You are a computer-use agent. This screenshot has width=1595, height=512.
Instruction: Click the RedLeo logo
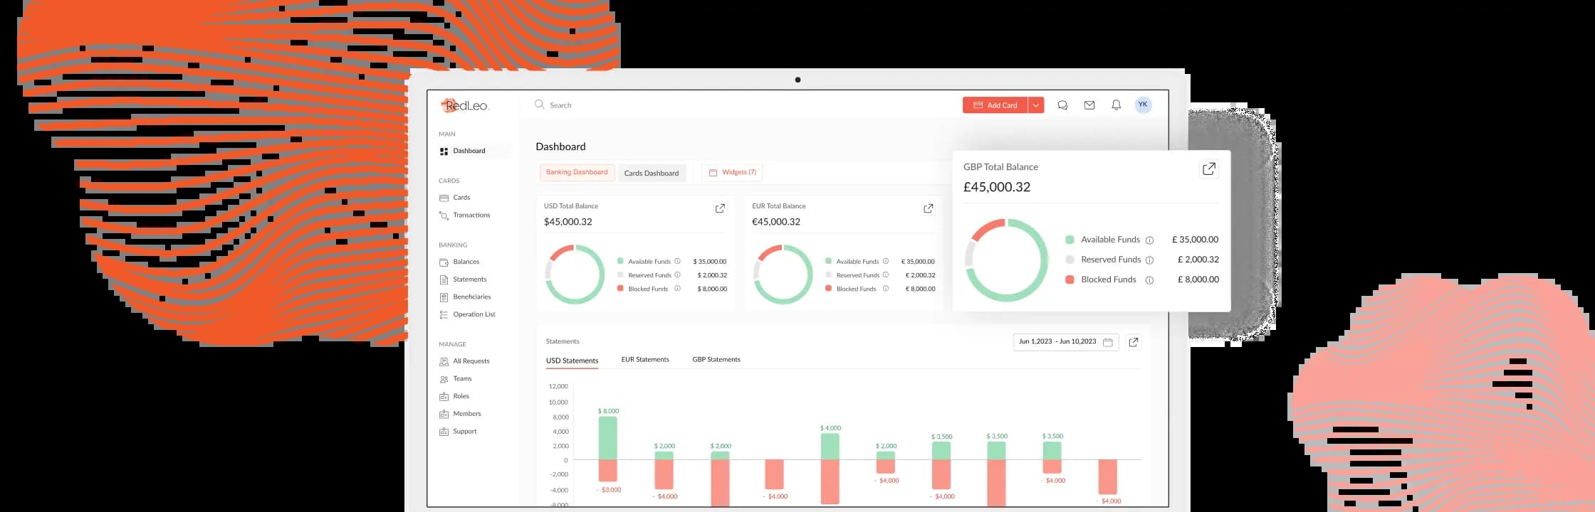coord(464,105)
